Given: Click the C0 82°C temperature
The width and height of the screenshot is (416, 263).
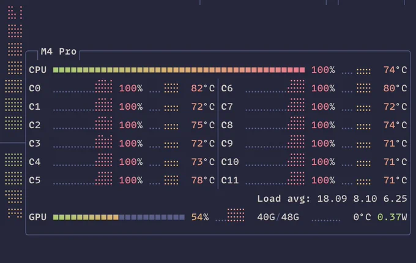Looking at the screenshot, I should click(202, 88).
